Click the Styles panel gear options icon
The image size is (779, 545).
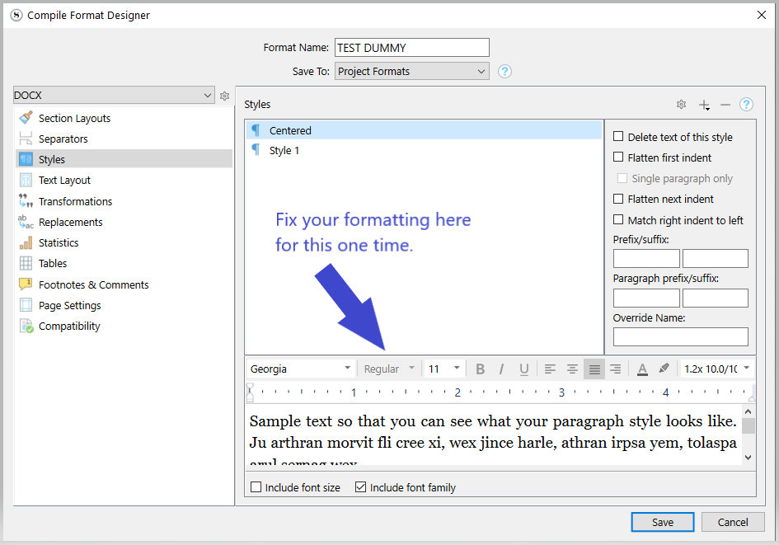pyautogui.click(x=681, y=105)
